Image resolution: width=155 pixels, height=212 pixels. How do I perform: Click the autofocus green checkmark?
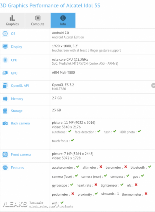70,131
